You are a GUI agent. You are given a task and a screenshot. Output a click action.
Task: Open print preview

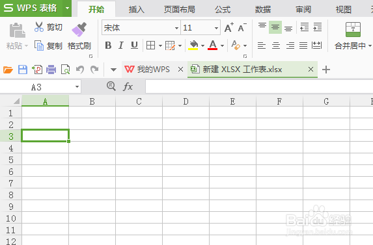pyautogui.click(x=65, y=70)
